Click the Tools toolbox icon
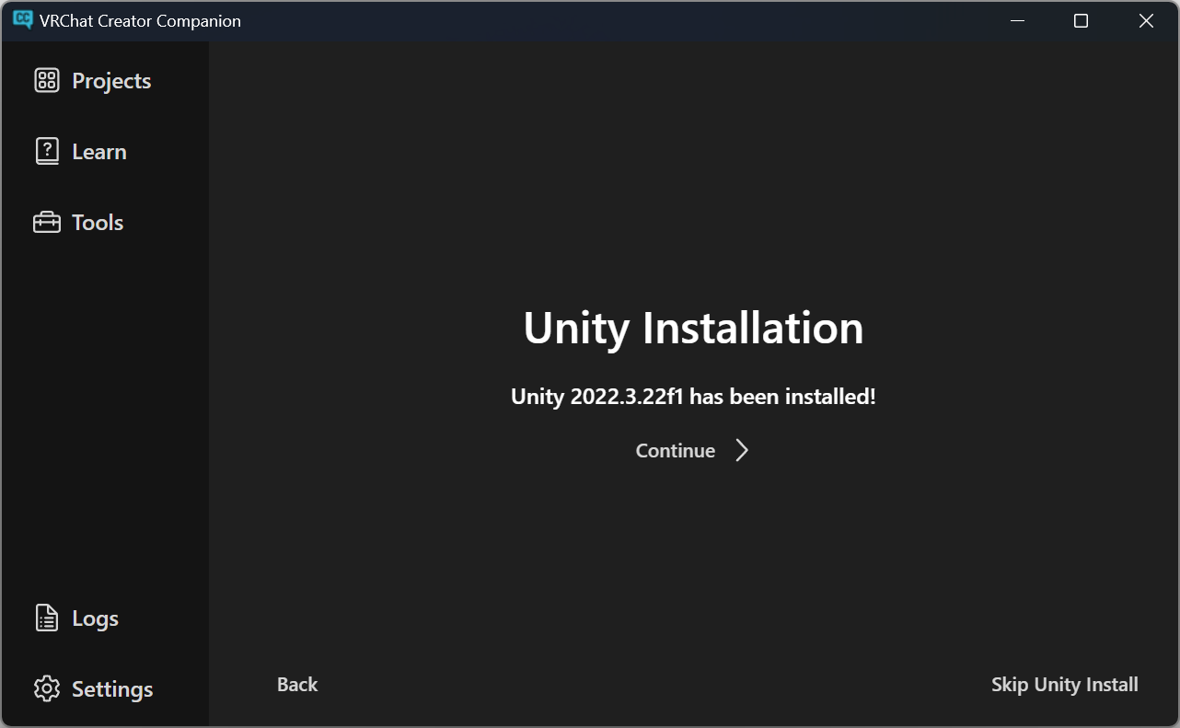Screen dimensions: 1180x728 [x=47, y=223]
